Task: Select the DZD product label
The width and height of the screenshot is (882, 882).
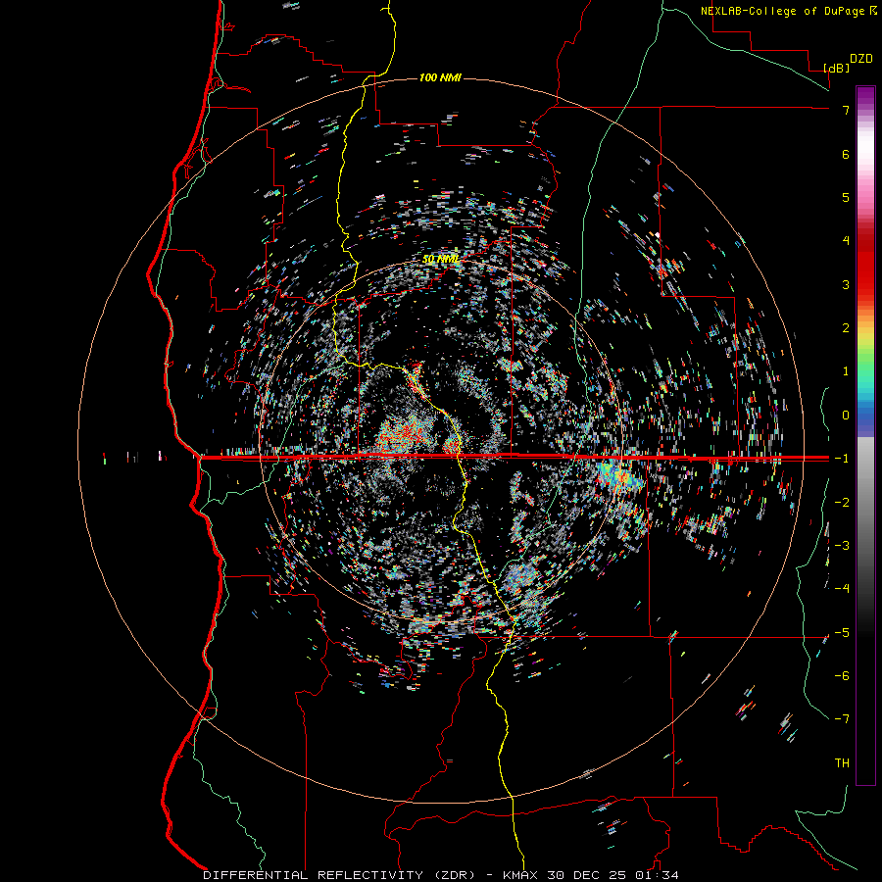Action: pos(861,59)
